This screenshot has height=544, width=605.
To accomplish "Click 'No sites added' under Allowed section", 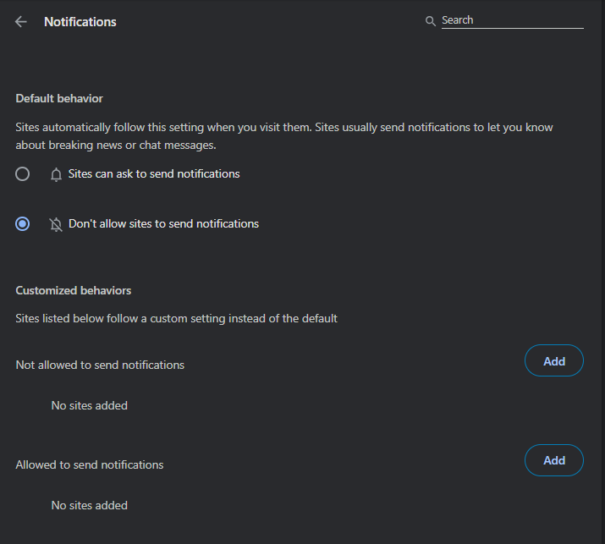I will coord(89,506).
